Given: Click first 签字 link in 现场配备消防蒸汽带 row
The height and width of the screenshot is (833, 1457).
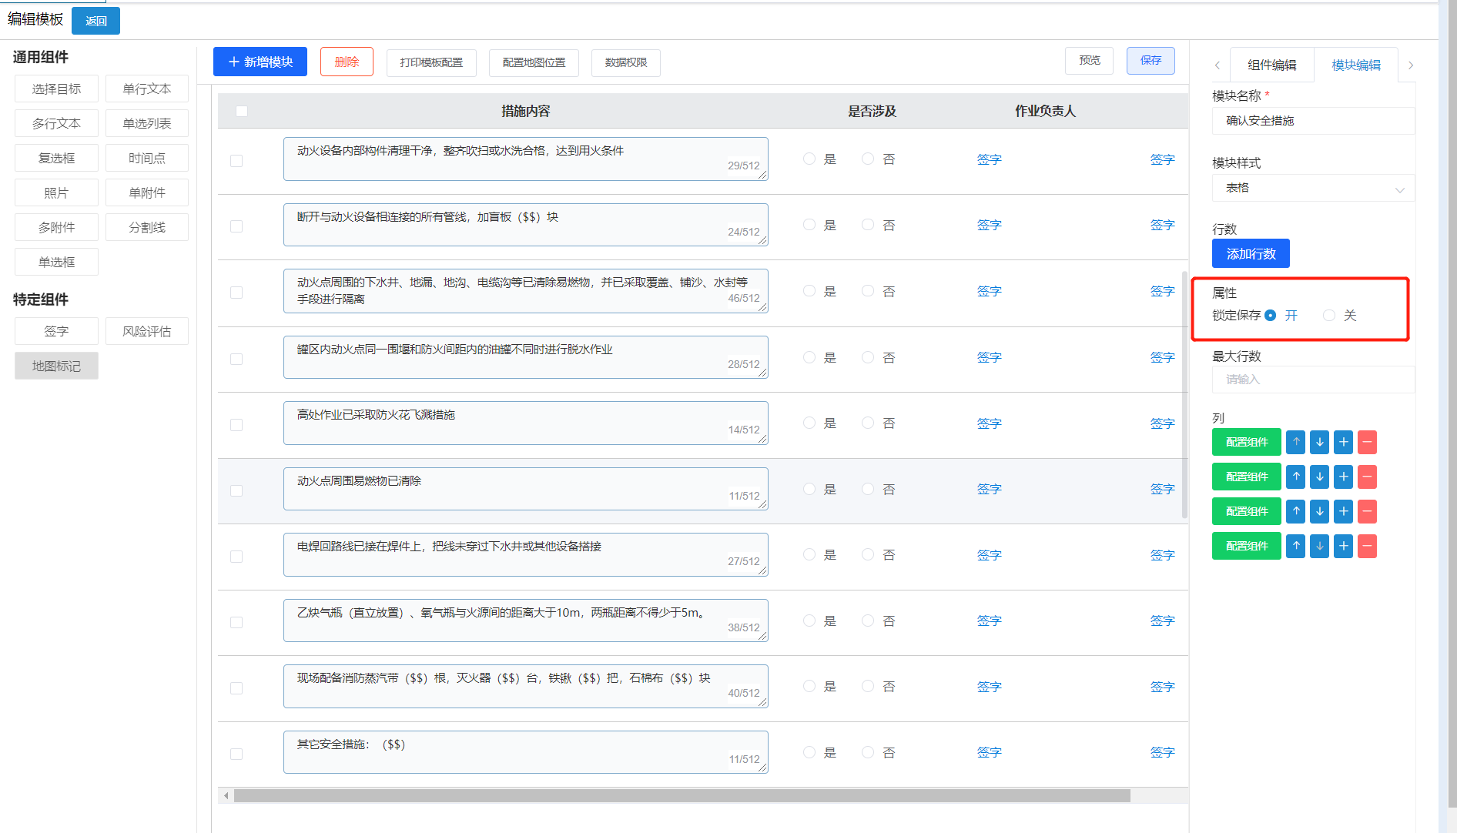Looking at the screenshot, I should coord(989,687).
